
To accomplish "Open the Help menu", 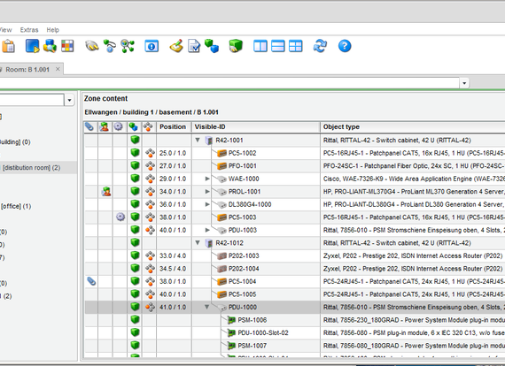I will (53, 30).
